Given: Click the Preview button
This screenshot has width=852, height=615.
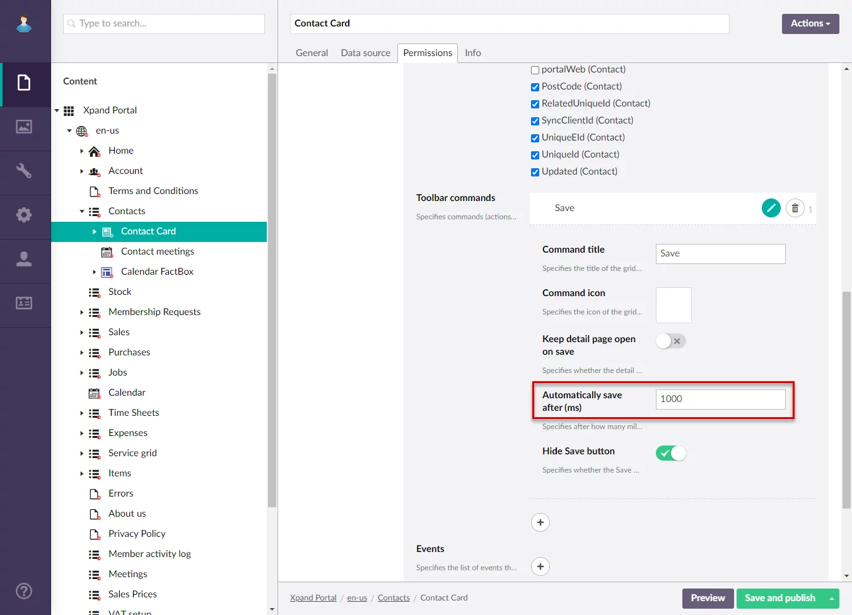Looking at the screenshot, I should click(707, 598).
